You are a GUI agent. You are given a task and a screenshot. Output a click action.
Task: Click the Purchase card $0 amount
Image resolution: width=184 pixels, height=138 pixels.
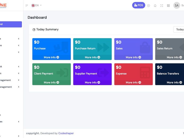click(37, 42)
